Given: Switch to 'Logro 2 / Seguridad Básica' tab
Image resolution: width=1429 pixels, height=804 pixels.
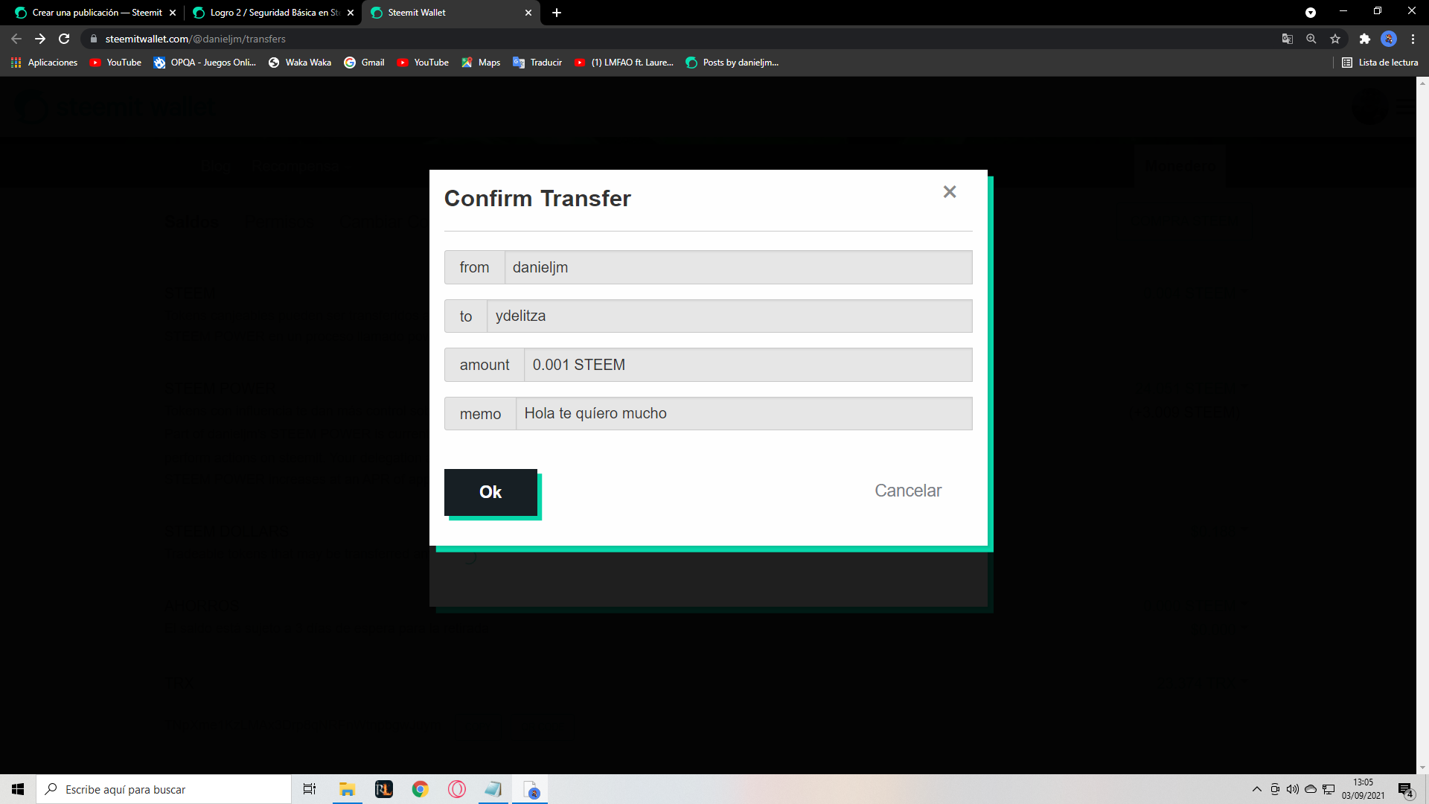Looking at the screenshot, I should click(x=273, y=13).
